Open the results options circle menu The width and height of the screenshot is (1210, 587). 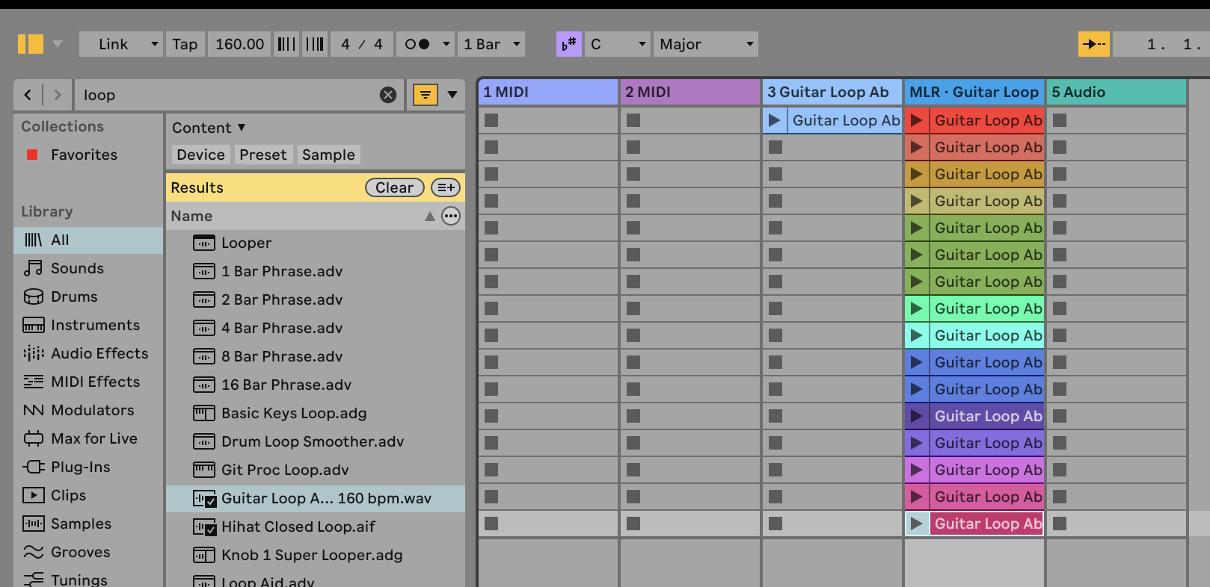pos(451,216)
